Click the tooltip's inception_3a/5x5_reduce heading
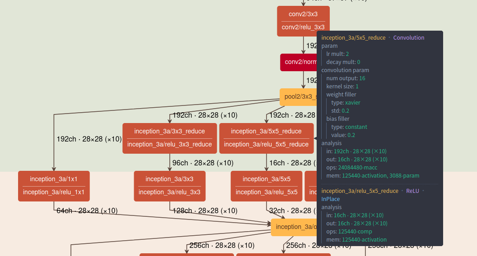The width and height of the screenshot is (477, 256). click(x=353, y=38)
